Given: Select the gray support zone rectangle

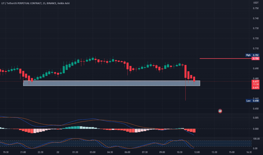Looking at the screenshot, I should [111, 83].
